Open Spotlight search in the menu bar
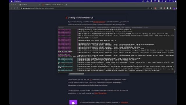186x105 pixels. coord(173,1)
